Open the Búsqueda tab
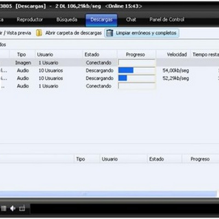The width and height of the screenshot is (219, 219). (x=67, y=20)
